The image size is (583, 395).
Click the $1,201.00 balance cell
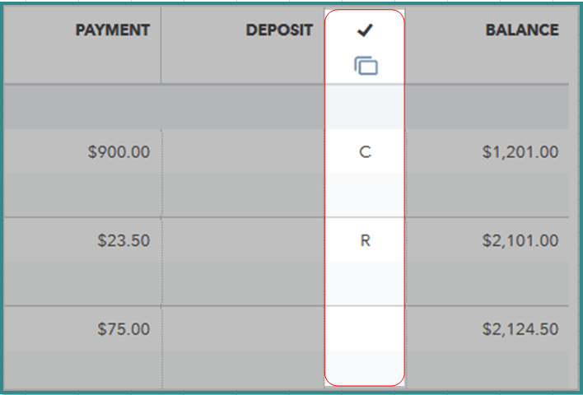[520, 151]
